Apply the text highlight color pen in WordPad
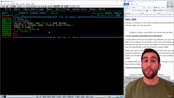Viewport: 174px width, 98px height. (x=150, y=10)
